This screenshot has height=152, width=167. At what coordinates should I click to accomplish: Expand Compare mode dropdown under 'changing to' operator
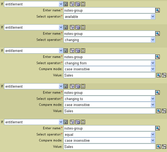point(153,105)
